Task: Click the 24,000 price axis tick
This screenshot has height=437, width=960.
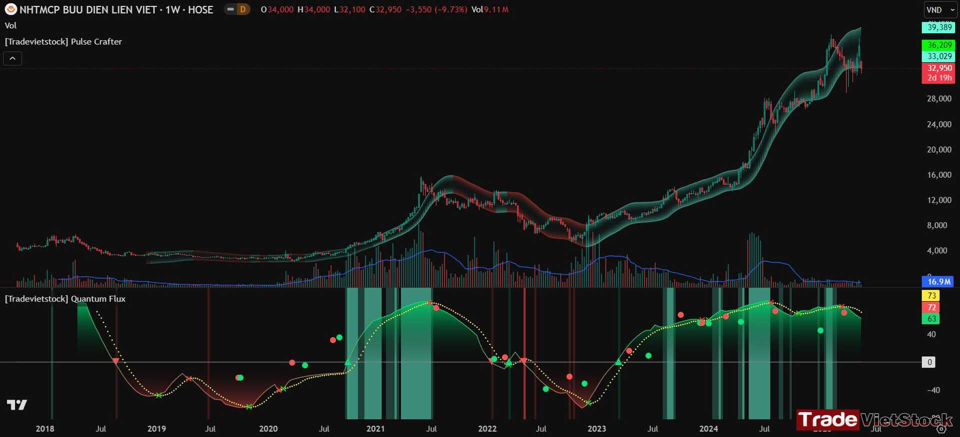Action: pyautogui.click(x=939, y=124)
